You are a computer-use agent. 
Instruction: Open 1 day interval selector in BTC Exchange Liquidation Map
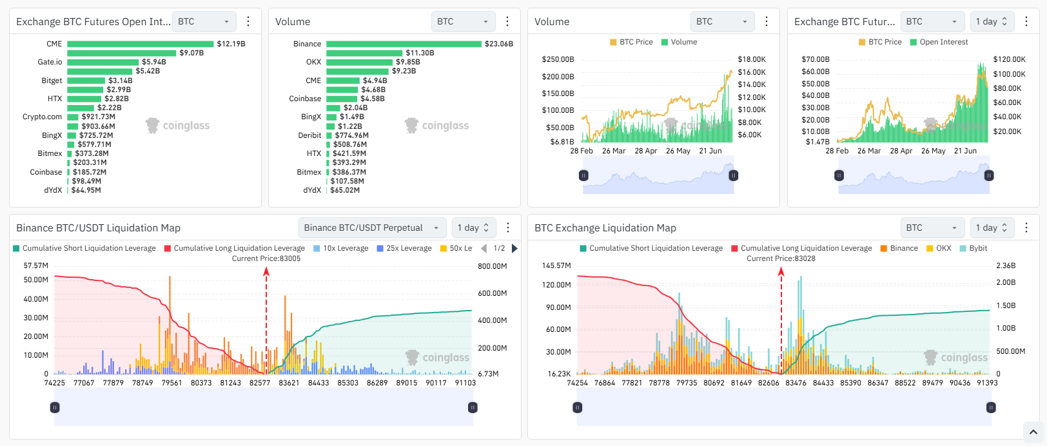(992, 228)
